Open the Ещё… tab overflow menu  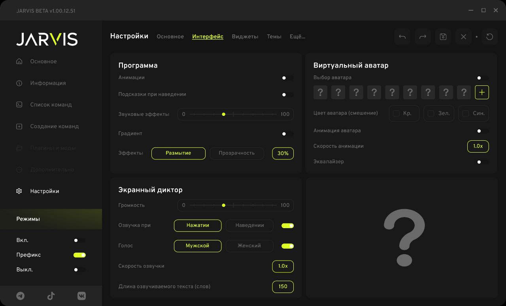[297, 36]
